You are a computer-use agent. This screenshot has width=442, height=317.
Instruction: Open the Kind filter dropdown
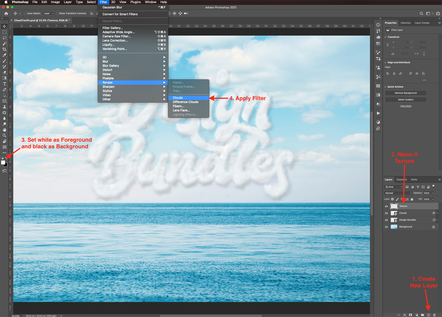point(394,187)
